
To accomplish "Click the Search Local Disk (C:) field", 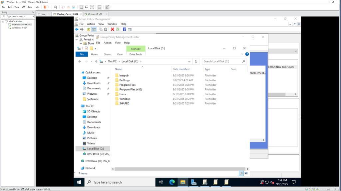I will (x=223, y=61).
